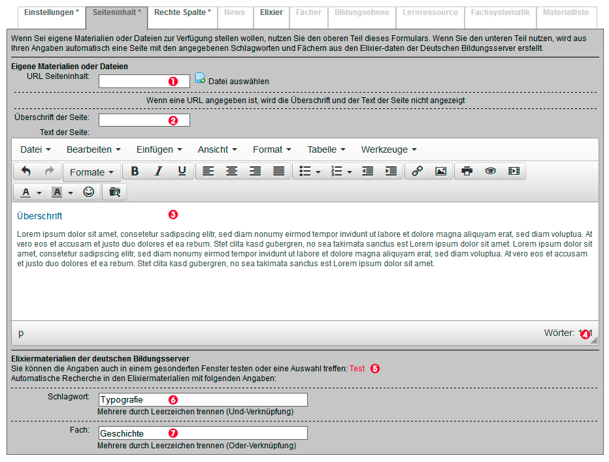Click into the Lorem ipsum paragraph
609x462 pixels.
[x=304, y=249]
